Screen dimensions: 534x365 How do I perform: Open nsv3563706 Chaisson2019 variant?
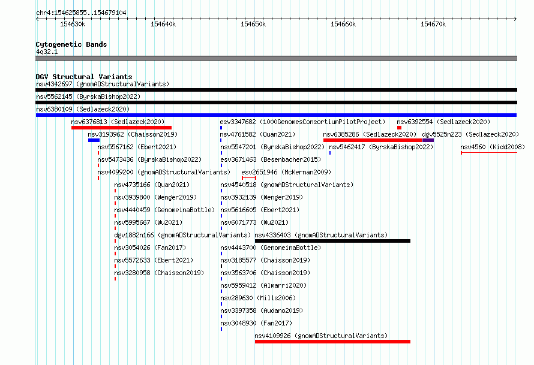[x=265, y=273]
